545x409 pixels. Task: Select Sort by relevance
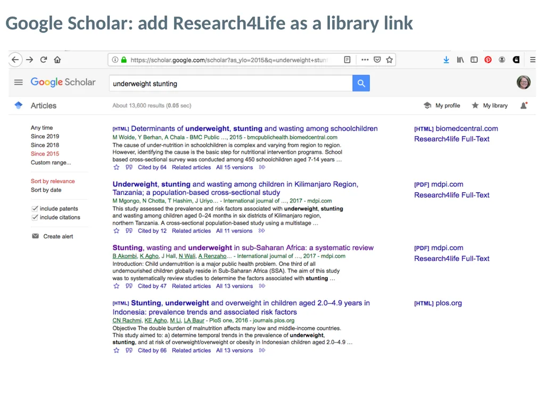click(53, 181)
